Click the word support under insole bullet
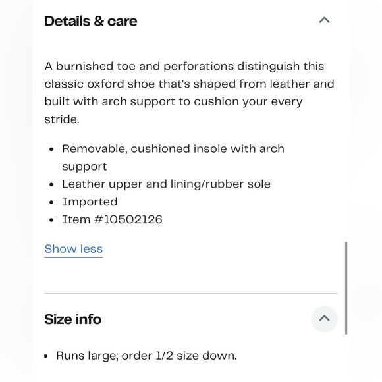Image resolution: width=382 pixels, height=382 pixels. pos(84,167)
